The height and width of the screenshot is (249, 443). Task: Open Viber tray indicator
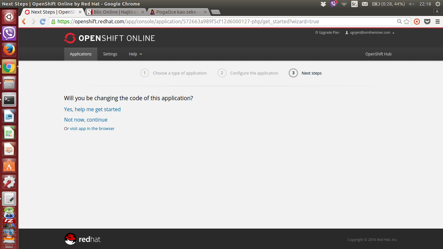(333, 4)
